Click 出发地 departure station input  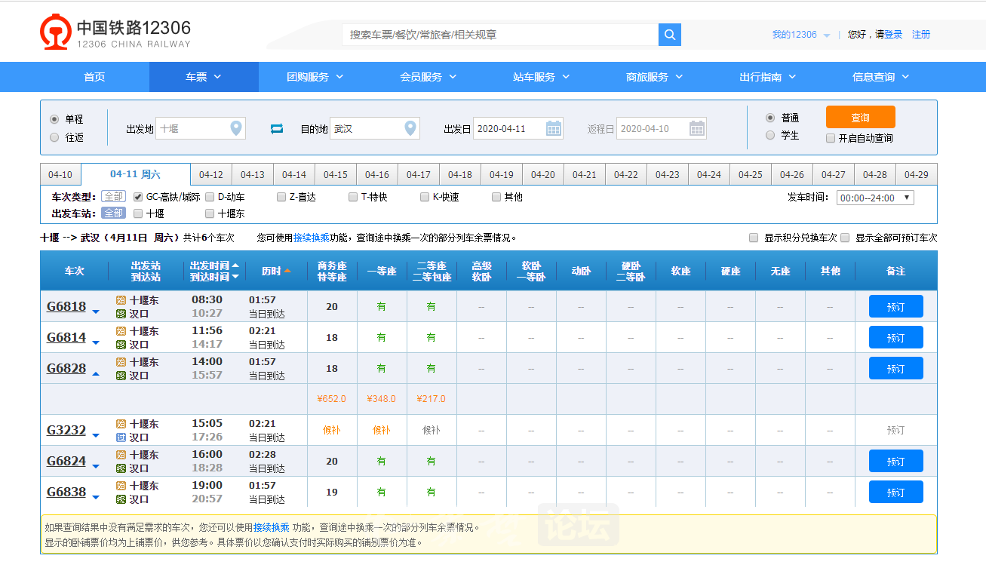[201, 128]
